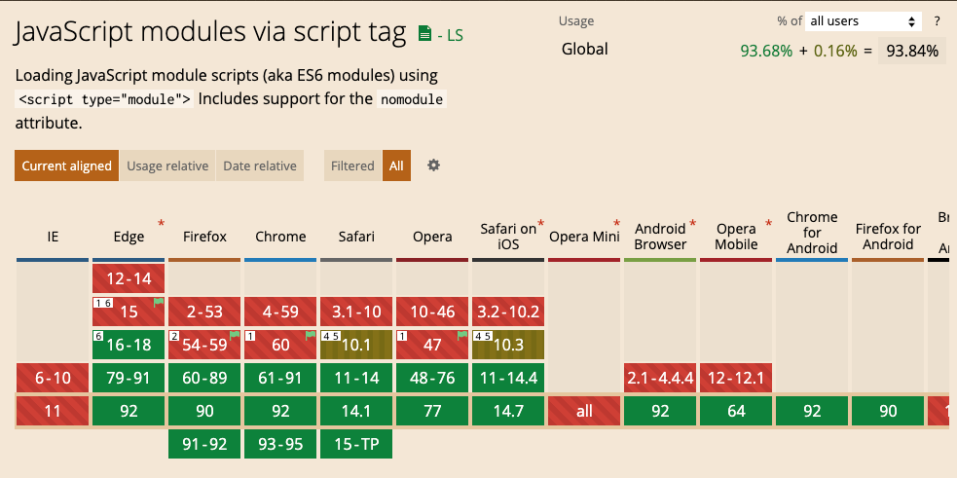Screen dimensions: 957x478
Task: Click the green flag on Opera 47
Action: pyautogui.click(x=462, y=335)
